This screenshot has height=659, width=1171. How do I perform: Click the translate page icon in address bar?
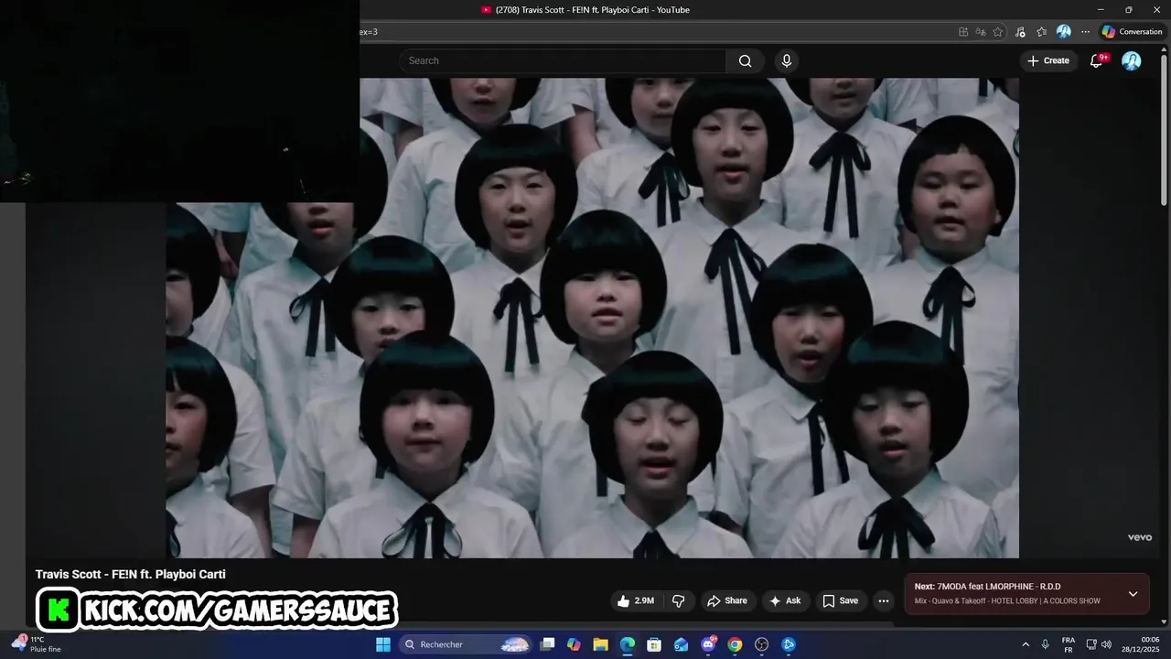tap(980, 31)
